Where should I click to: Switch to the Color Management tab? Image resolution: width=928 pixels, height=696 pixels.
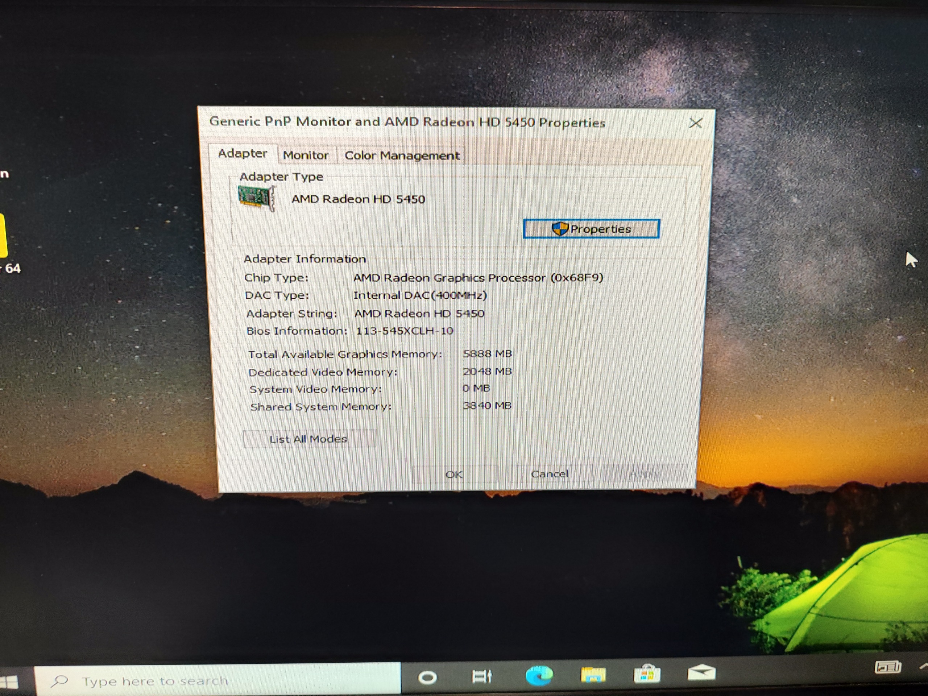click(402, 155)
